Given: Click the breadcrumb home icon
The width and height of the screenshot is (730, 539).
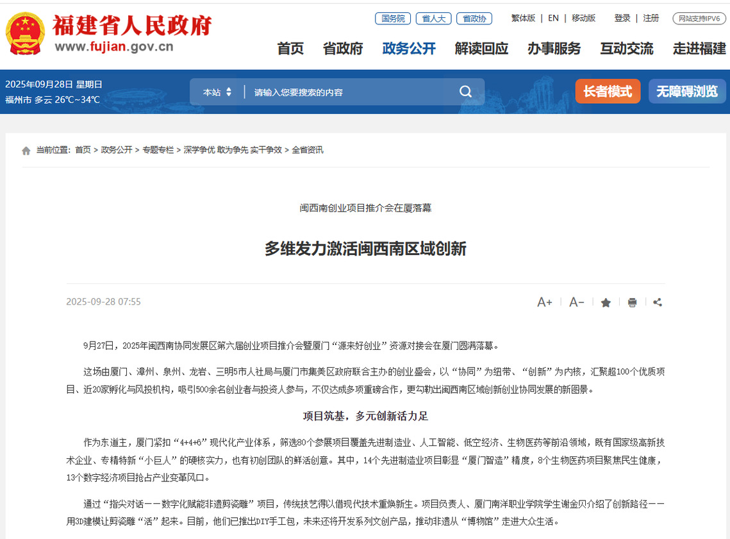Looking at the screenshot, I should coord(26,151).
